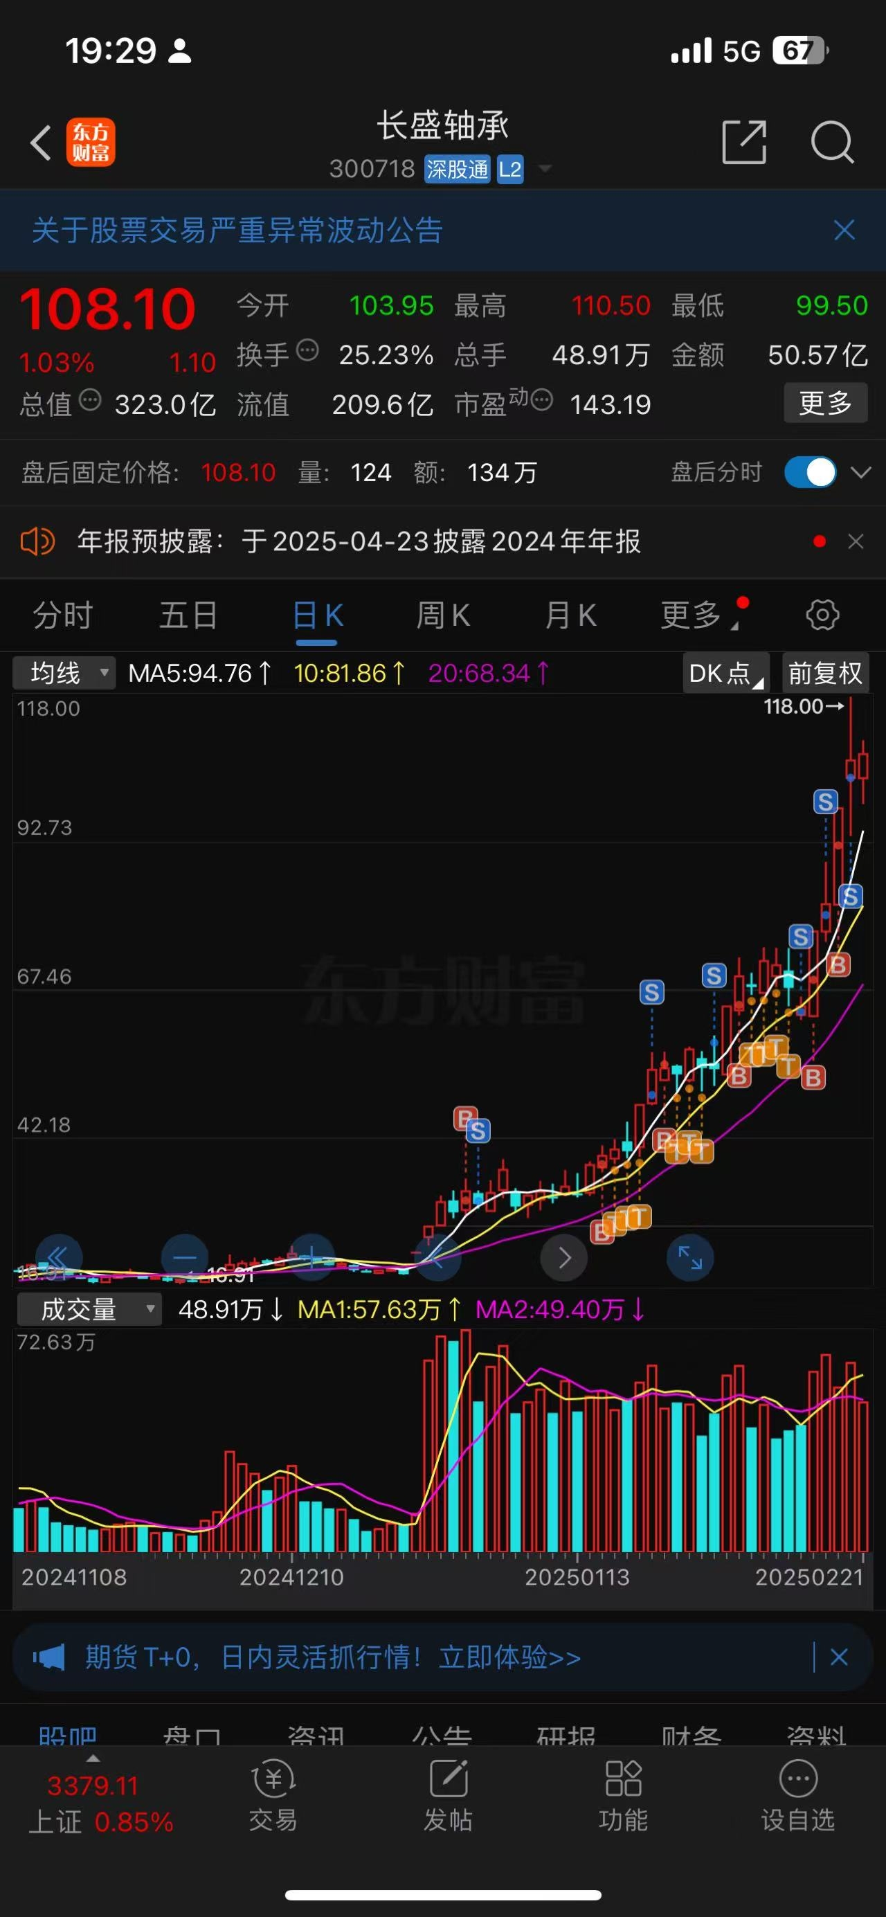Tap the chart zoom-out minus button
This screenshot has width=886, height=1917.
click(x=185, y=1258)
